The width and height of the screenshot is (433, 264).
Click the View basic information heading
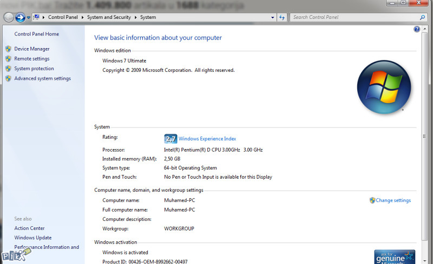click(158, 38)
